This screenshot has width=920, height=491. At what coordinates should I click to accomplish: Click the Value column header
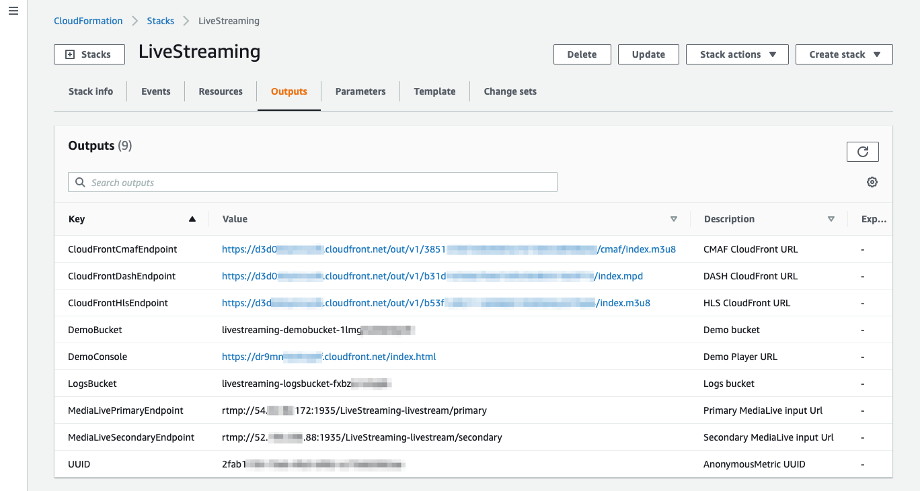click(235, 219)
